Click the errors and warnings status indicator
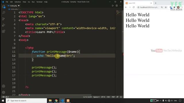Viewport: 184px width, 103px height. click(x=5, y=97)
